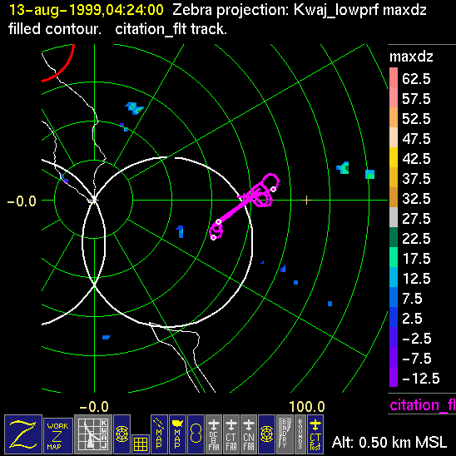Toggle the DC8 FAA aircraft track
This screenshot has height=456, width=456.
coord(214,434)
